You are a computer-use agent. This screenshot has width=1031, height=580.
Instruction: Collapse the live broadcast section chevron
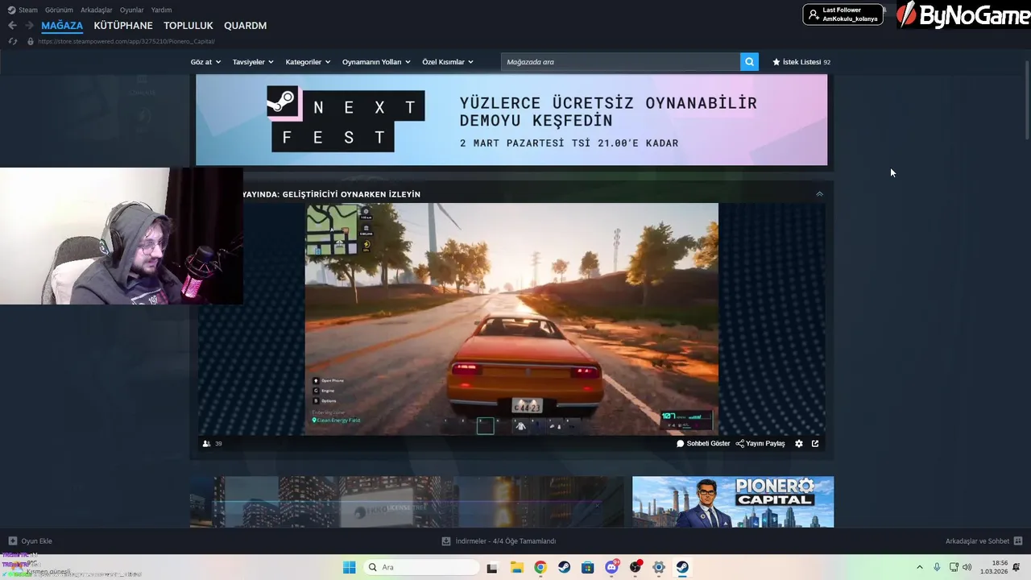[x=819, y=194]
